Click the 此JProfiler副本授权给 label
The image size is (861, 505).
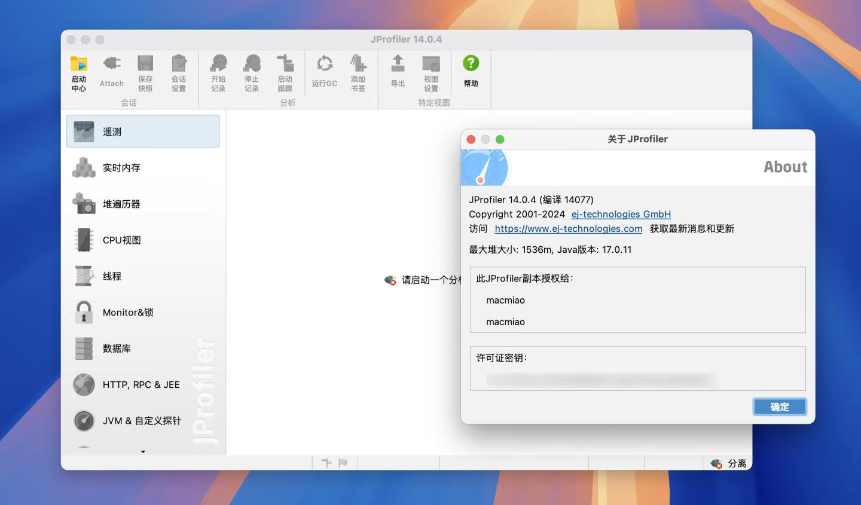[524, 278]
